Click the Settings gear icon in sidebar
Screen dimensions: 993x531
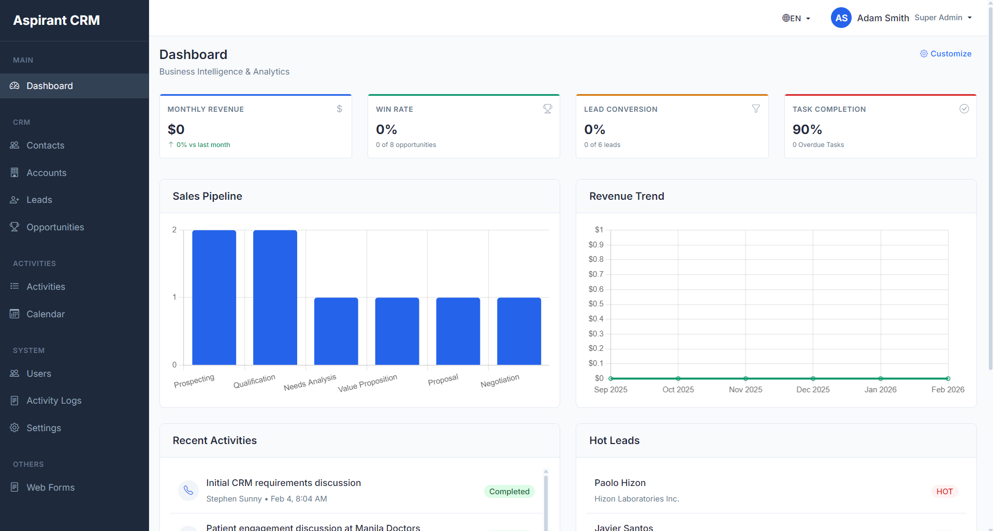14,427
